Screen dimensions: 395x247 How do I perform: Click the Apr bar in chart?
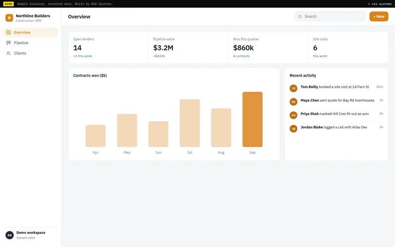coord(95,136)
